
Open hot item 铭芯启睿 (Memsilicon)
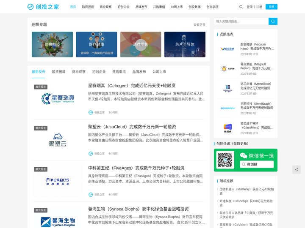coord(256,86)
